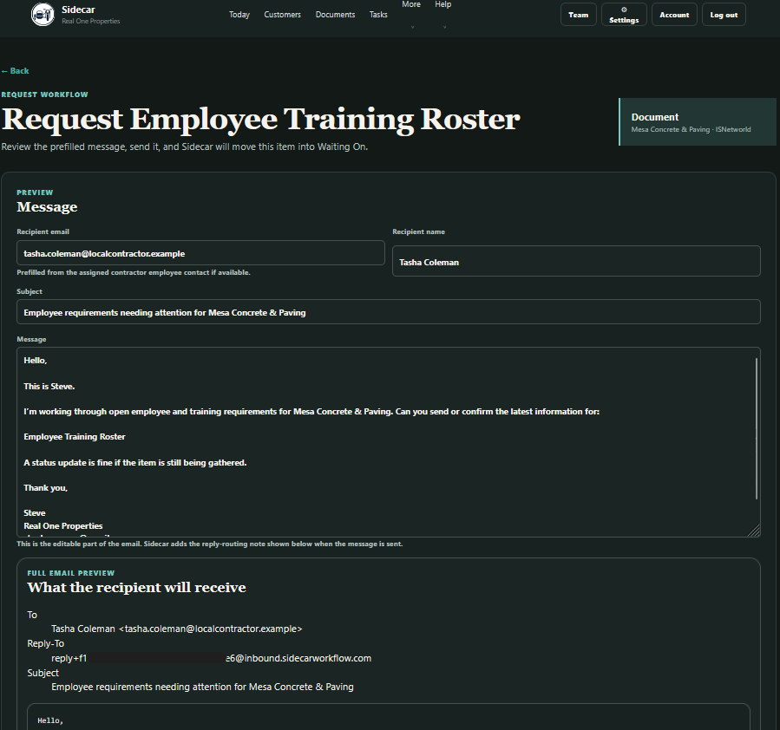
Task: Expand the Help menu chevron
Action: (x=445, y=27)
